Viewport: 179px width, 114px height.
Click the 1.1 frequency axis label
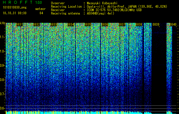pos(2,37)
